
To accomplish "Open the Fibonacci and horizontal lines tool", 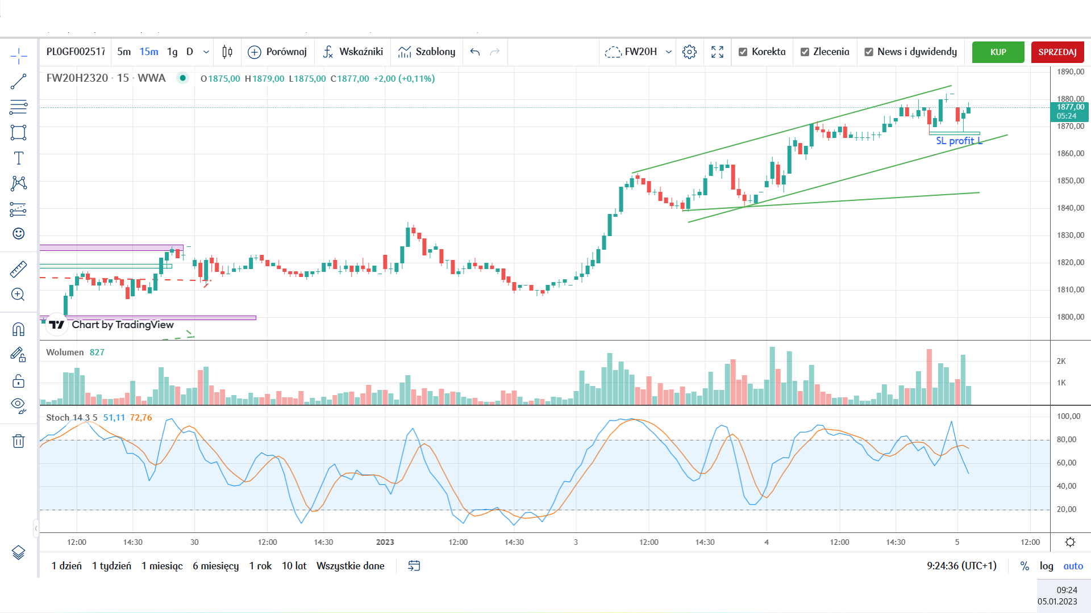I will click(18, 107).
